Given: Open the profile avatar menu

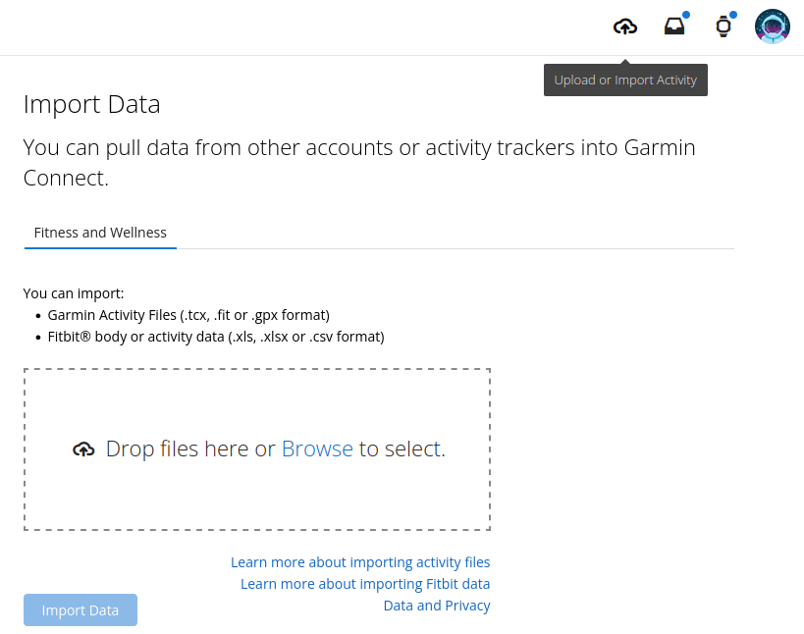Looking at the screenshot, I should pos(773,26).
